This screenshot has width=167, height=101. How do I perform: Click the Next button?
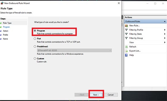point(96,95)
